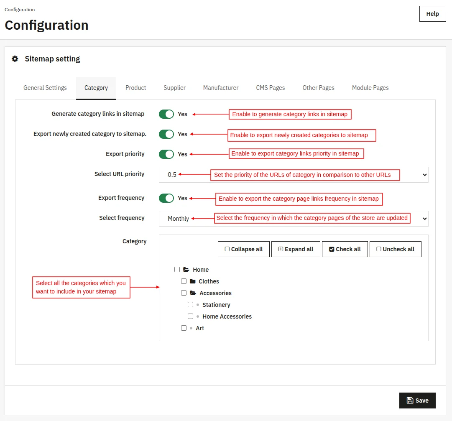Select the Home Accessories tree label
Screen dimensions: 452x421
pyautogui.click(x=227, y=316)
